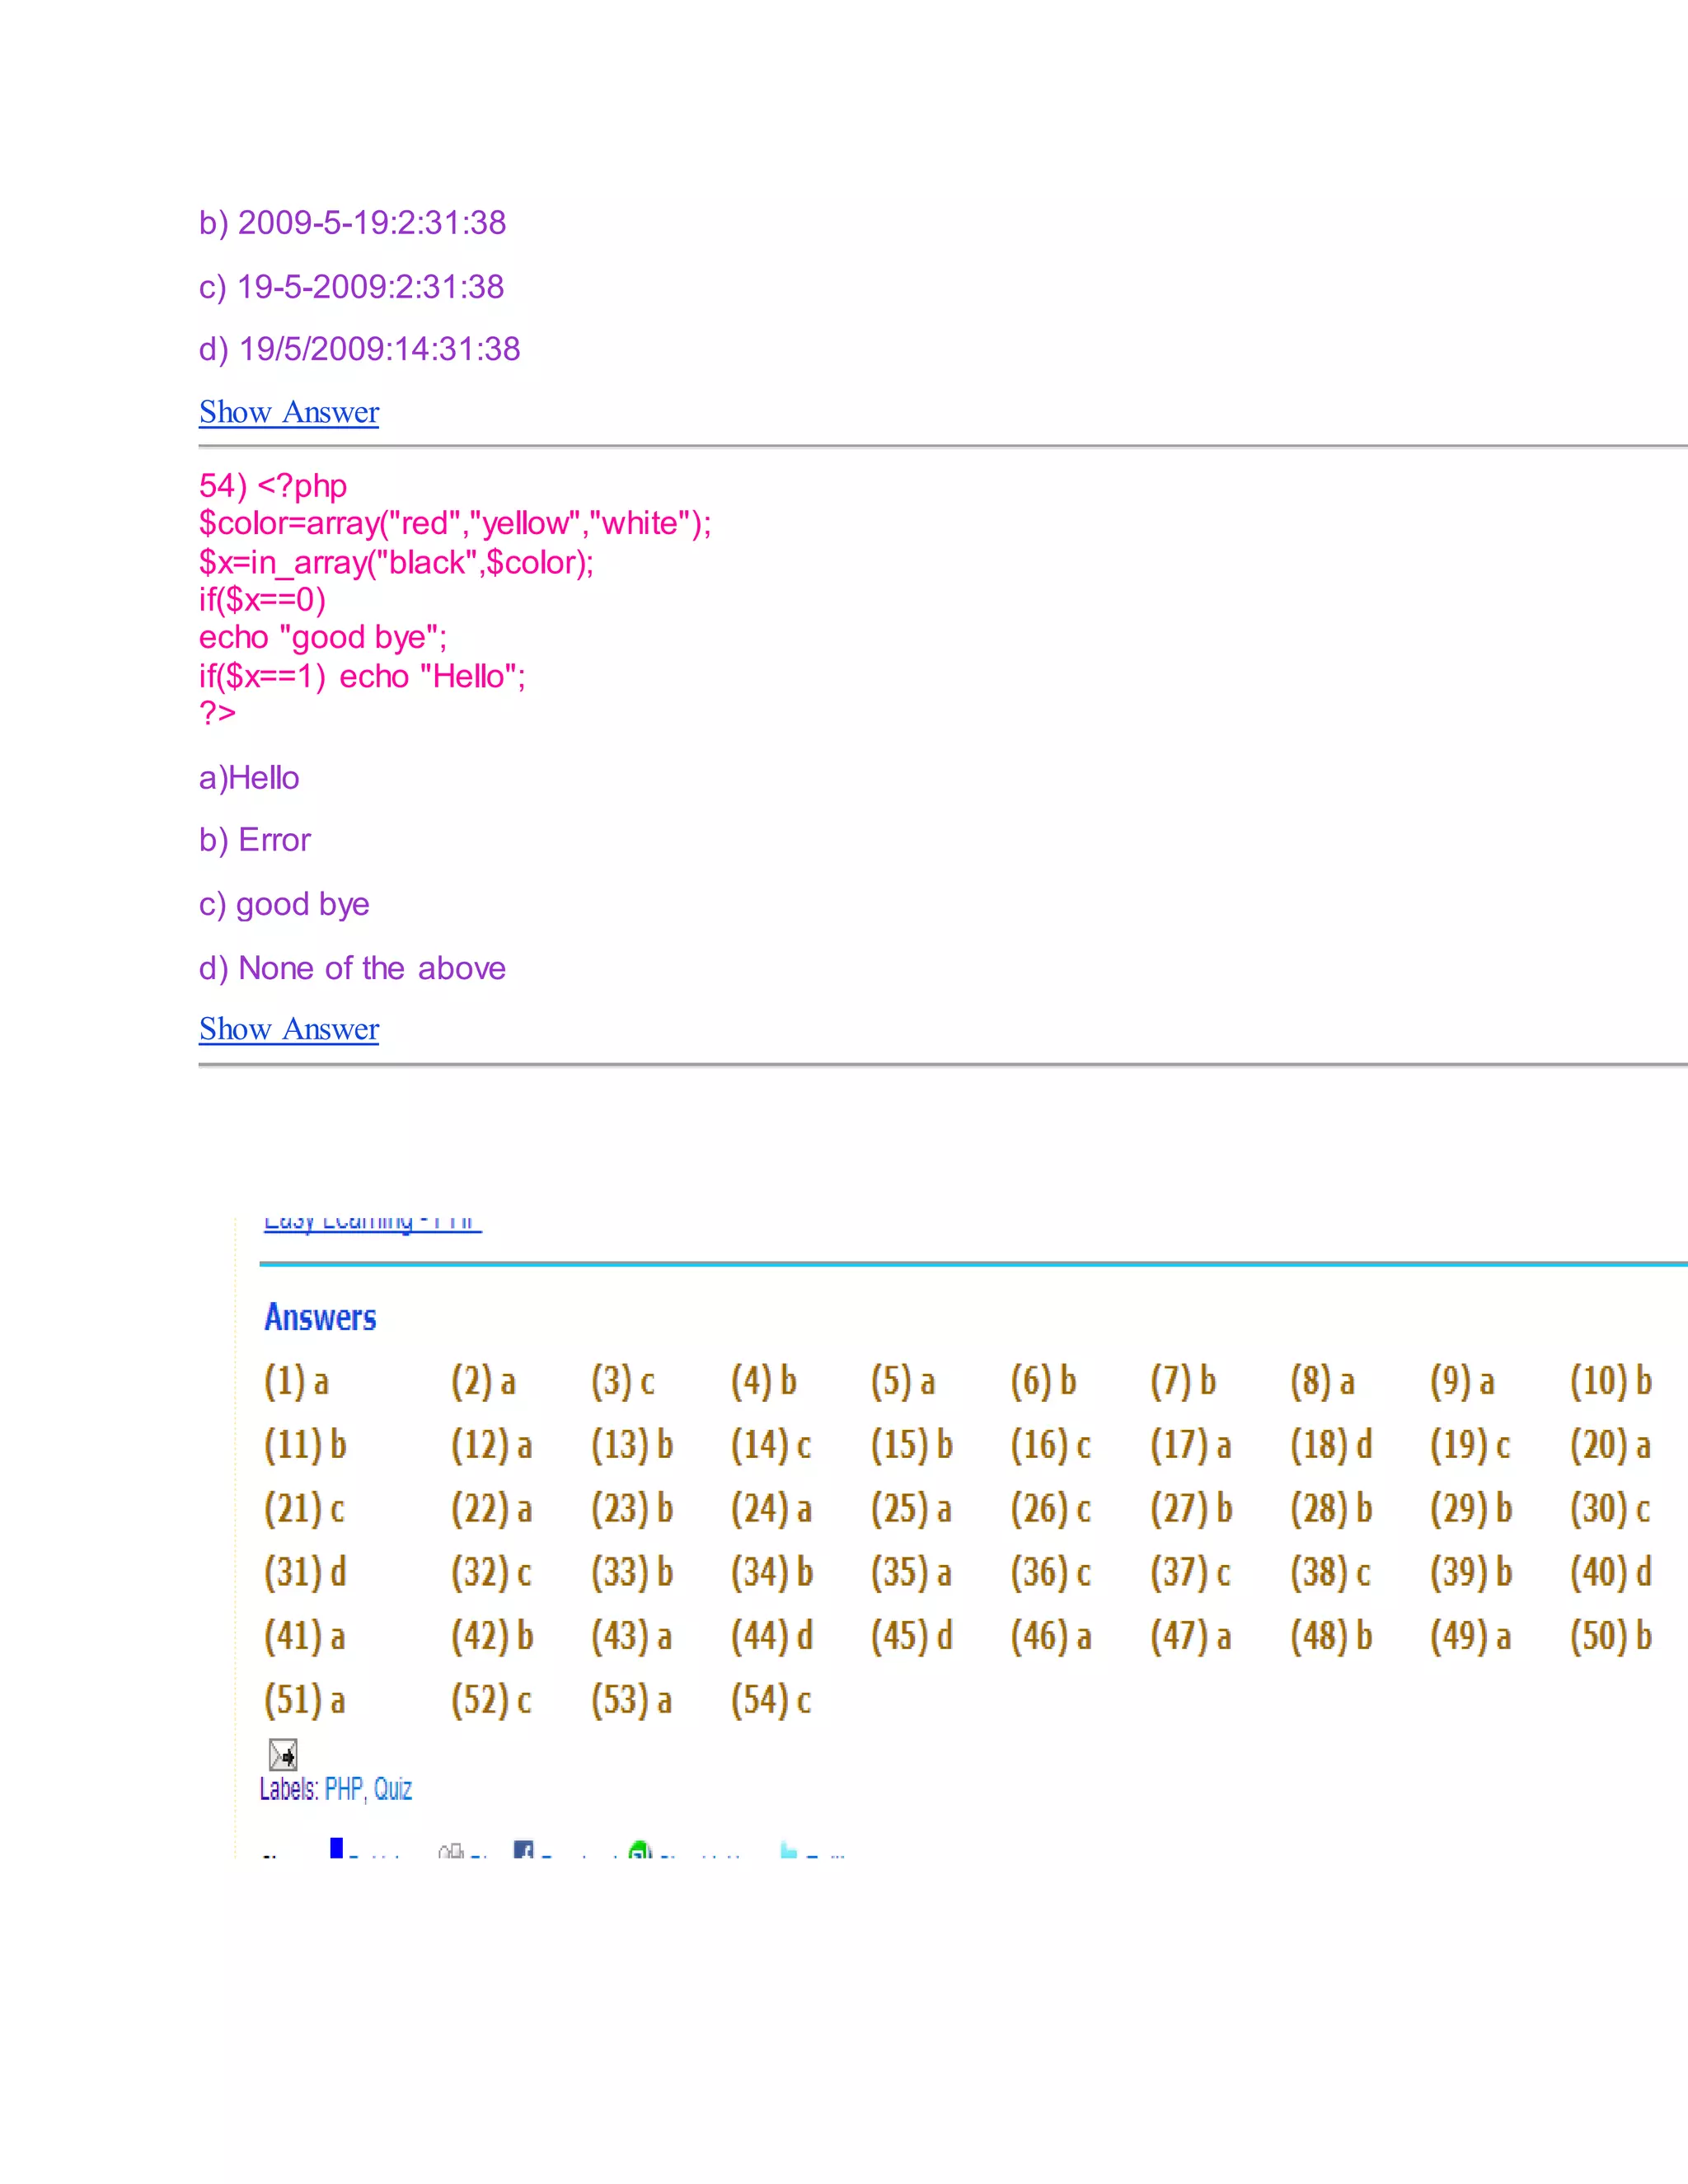The height and width of the screenshot is (2184, 1688).
Task: Open the Quiz label link
Action: pyautogui.click(x=393, y=1789)
